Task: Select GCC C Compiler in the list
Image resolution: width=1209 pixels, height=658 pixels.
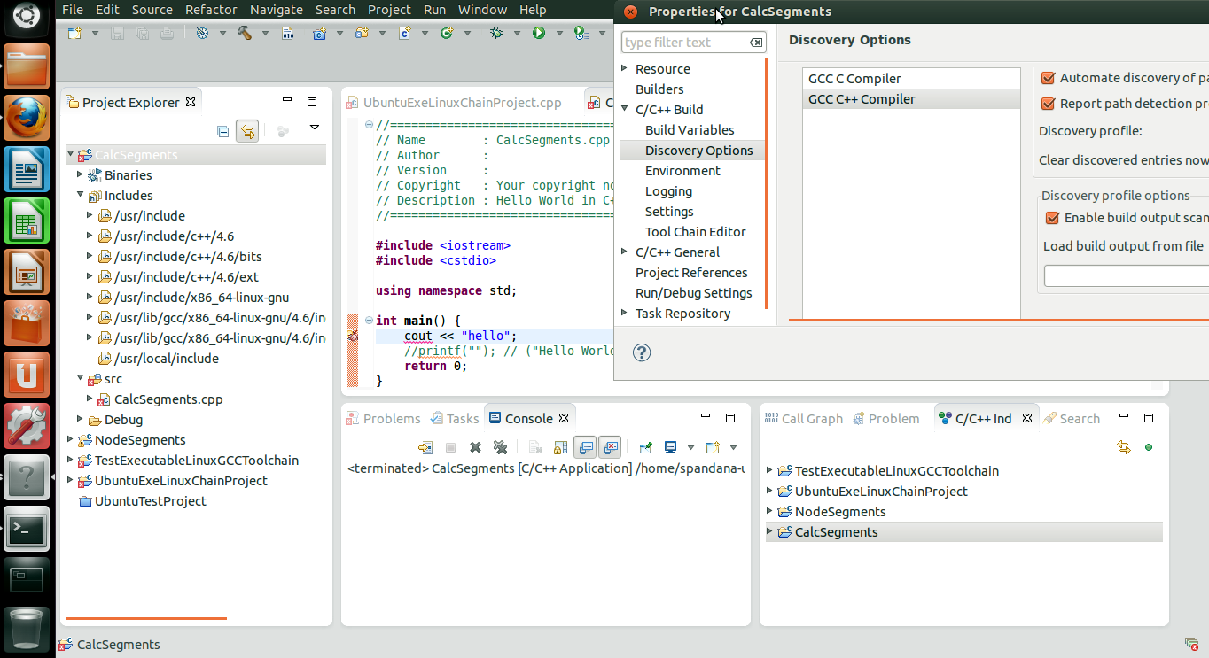Action: pyautogui.click(x=854, y=79)
